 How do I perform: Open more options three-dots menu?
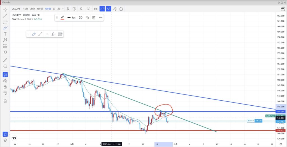pyautogui.click(x=100, y=18)
